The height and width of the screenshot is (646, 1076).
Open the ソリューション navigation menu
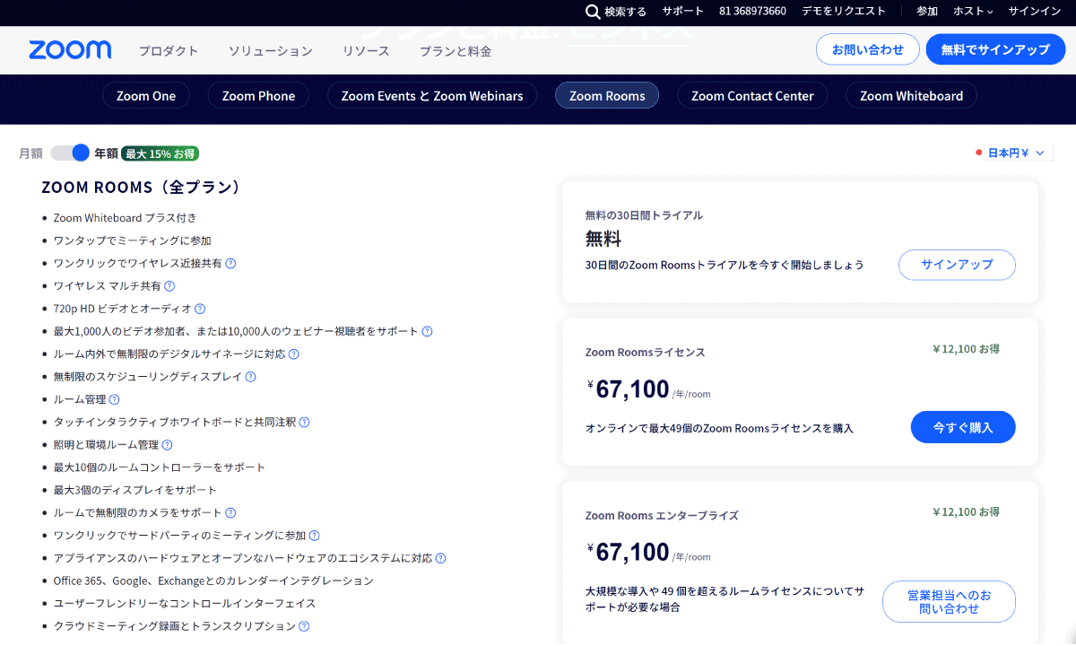tap(270, 51)
